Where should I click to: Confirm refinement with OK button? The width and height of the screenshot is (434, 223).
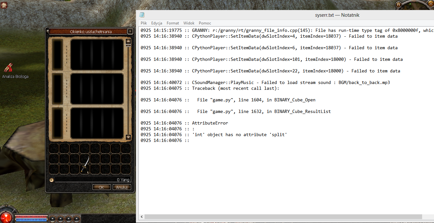(102, 187)
